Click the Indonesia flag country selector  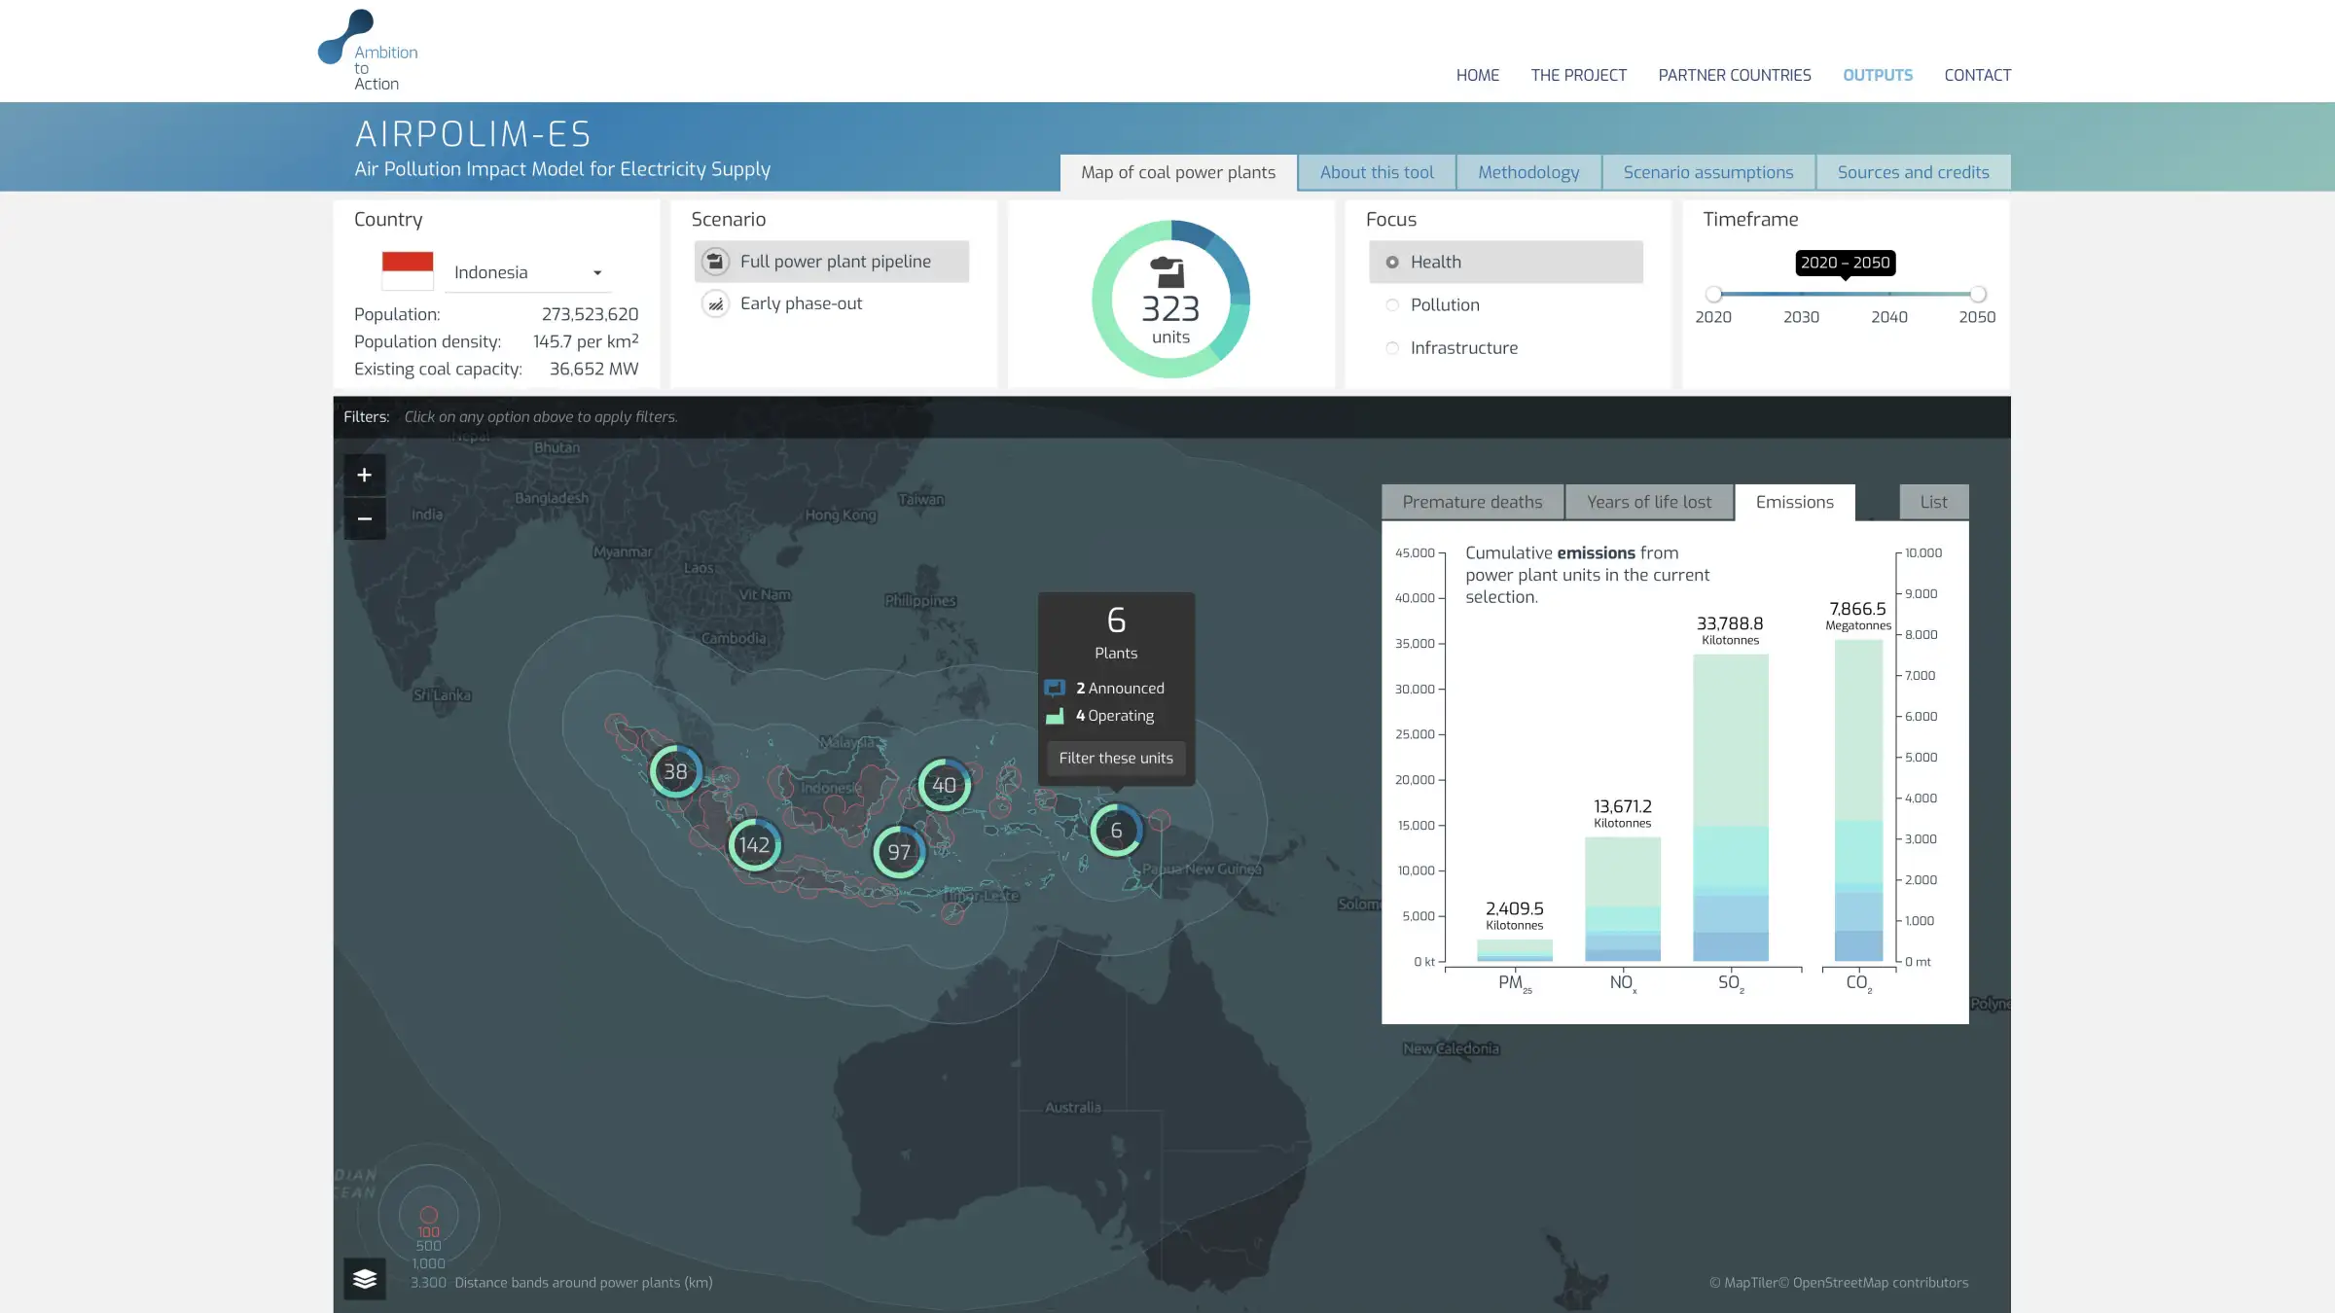(x=408, y=270)
